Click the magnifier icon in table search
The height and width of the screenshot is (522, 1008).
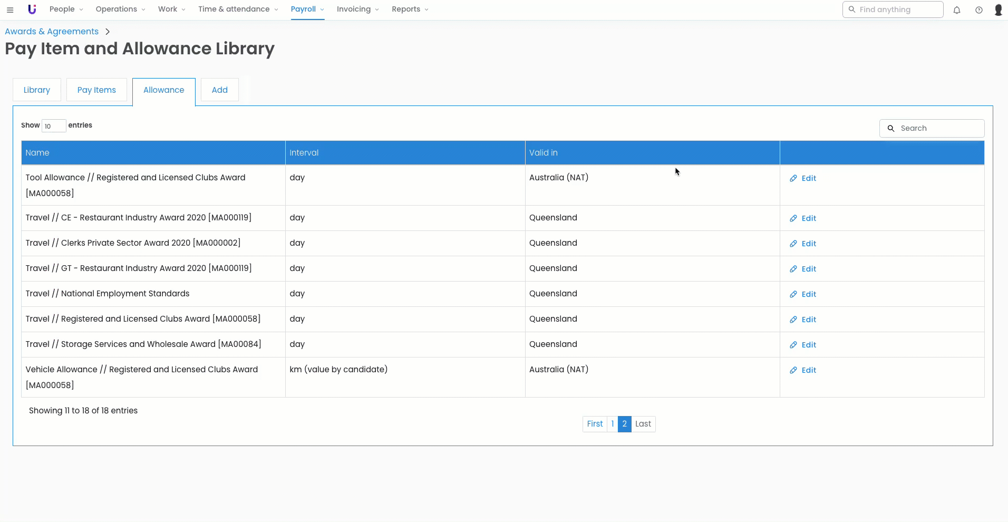[x=891, y=128]
